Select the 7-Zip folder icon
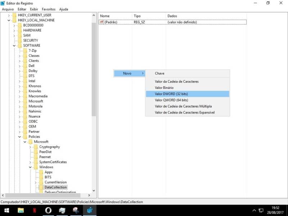Image resolution: width=288 pixels, height=216 pixels. pos(25,50)
